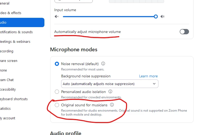Open the Learn more link
Viewport: 197px width, 135px height.
coord(148,76)
